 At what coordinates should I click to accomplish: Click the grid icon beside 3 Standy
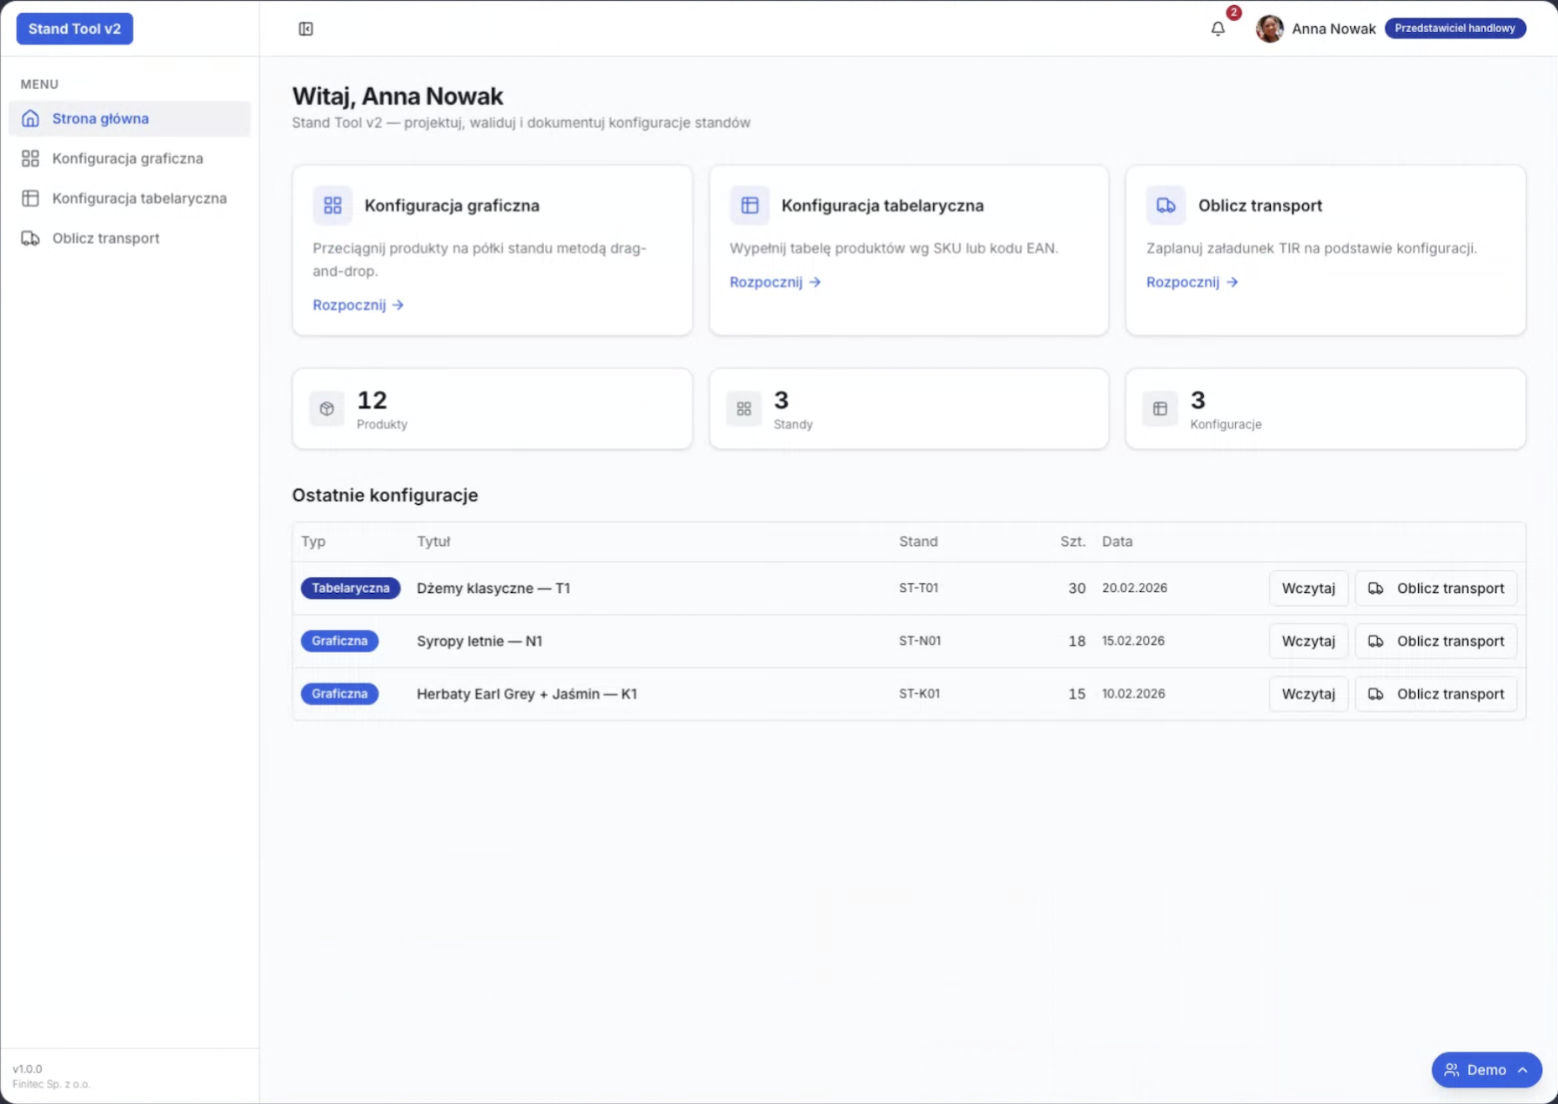pos(743,408)
